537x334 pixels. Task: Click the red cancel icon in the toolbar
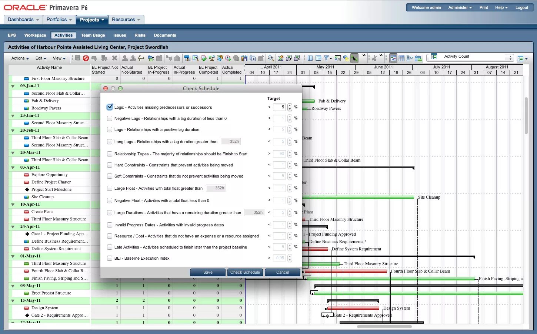[x=86, y=58]
